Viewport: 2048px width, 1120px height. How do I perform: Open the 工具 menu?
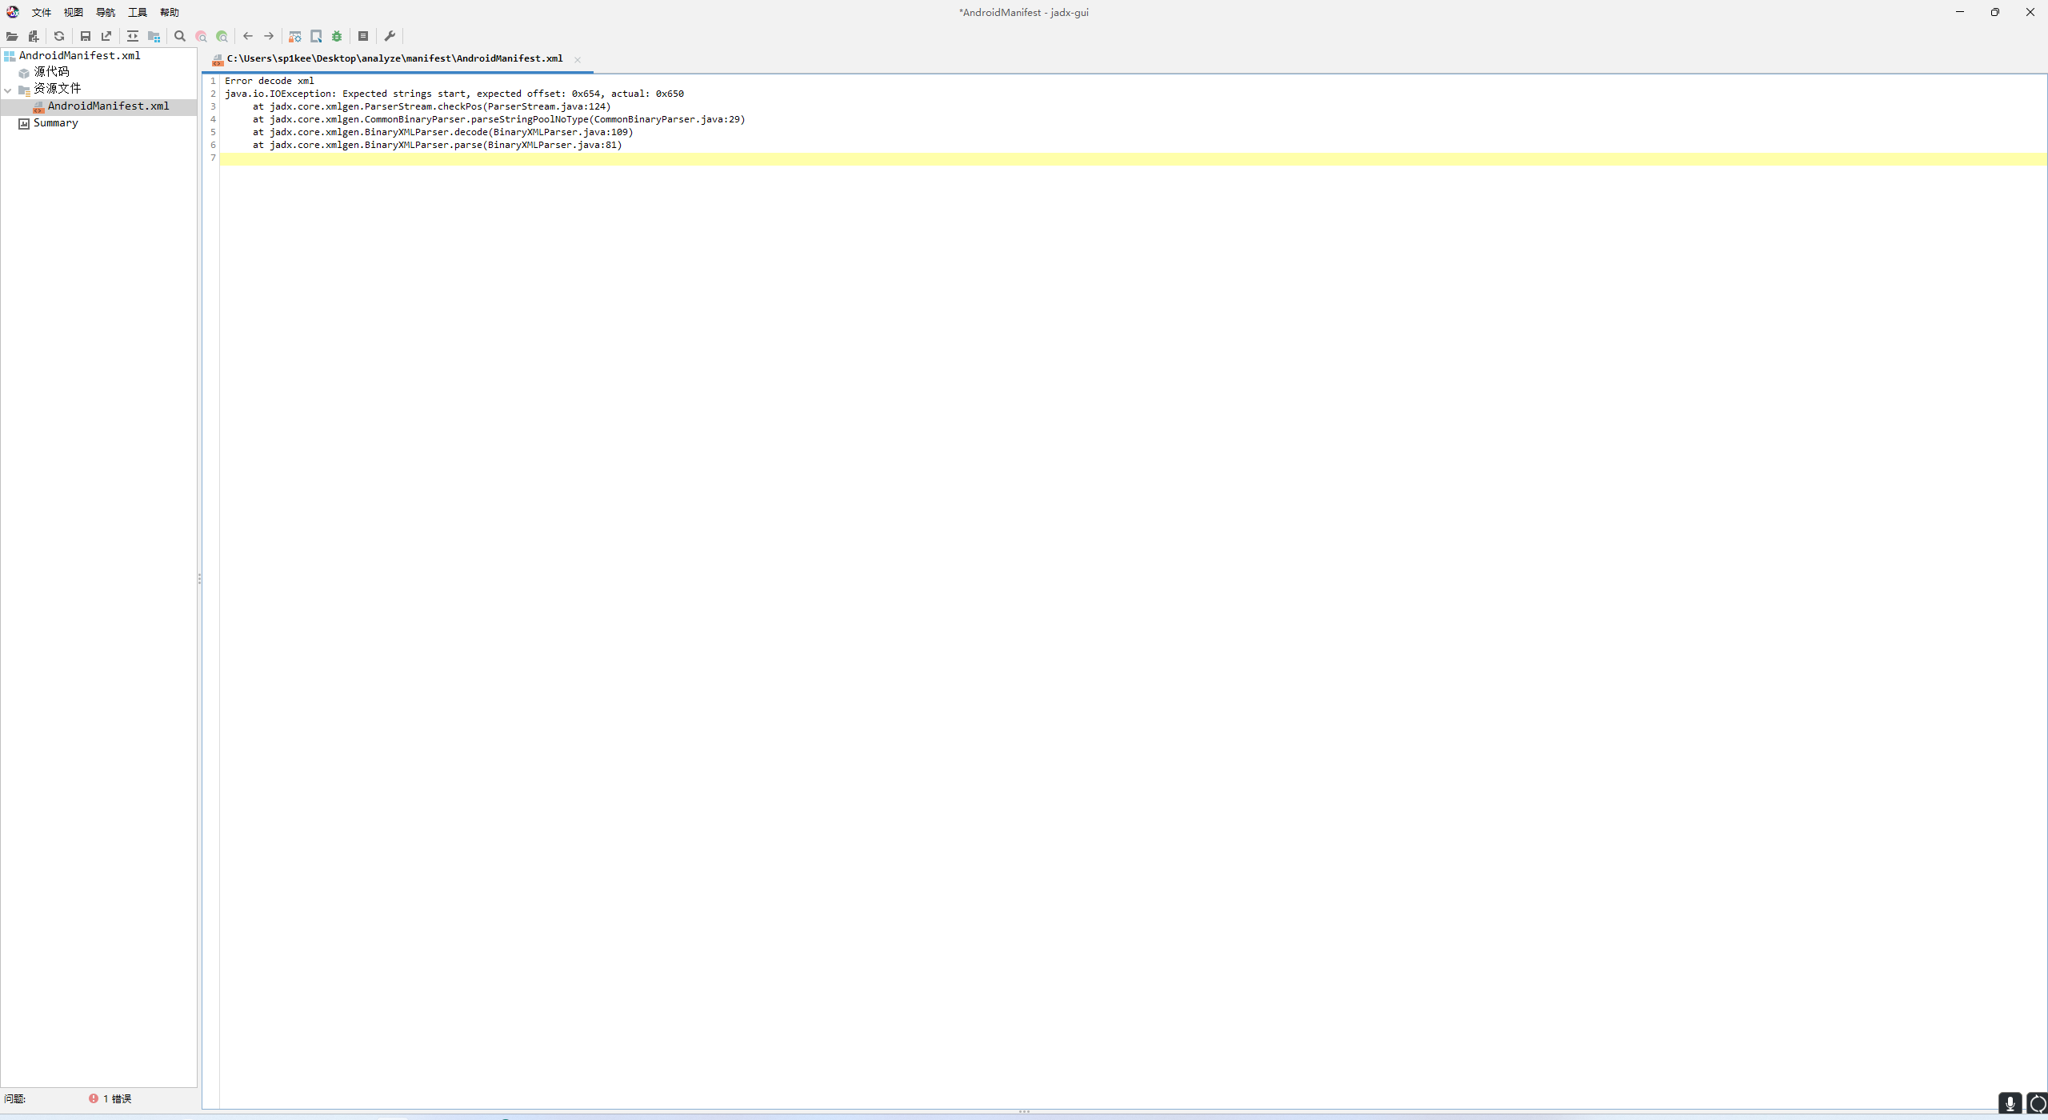click(x=138, y=12)
